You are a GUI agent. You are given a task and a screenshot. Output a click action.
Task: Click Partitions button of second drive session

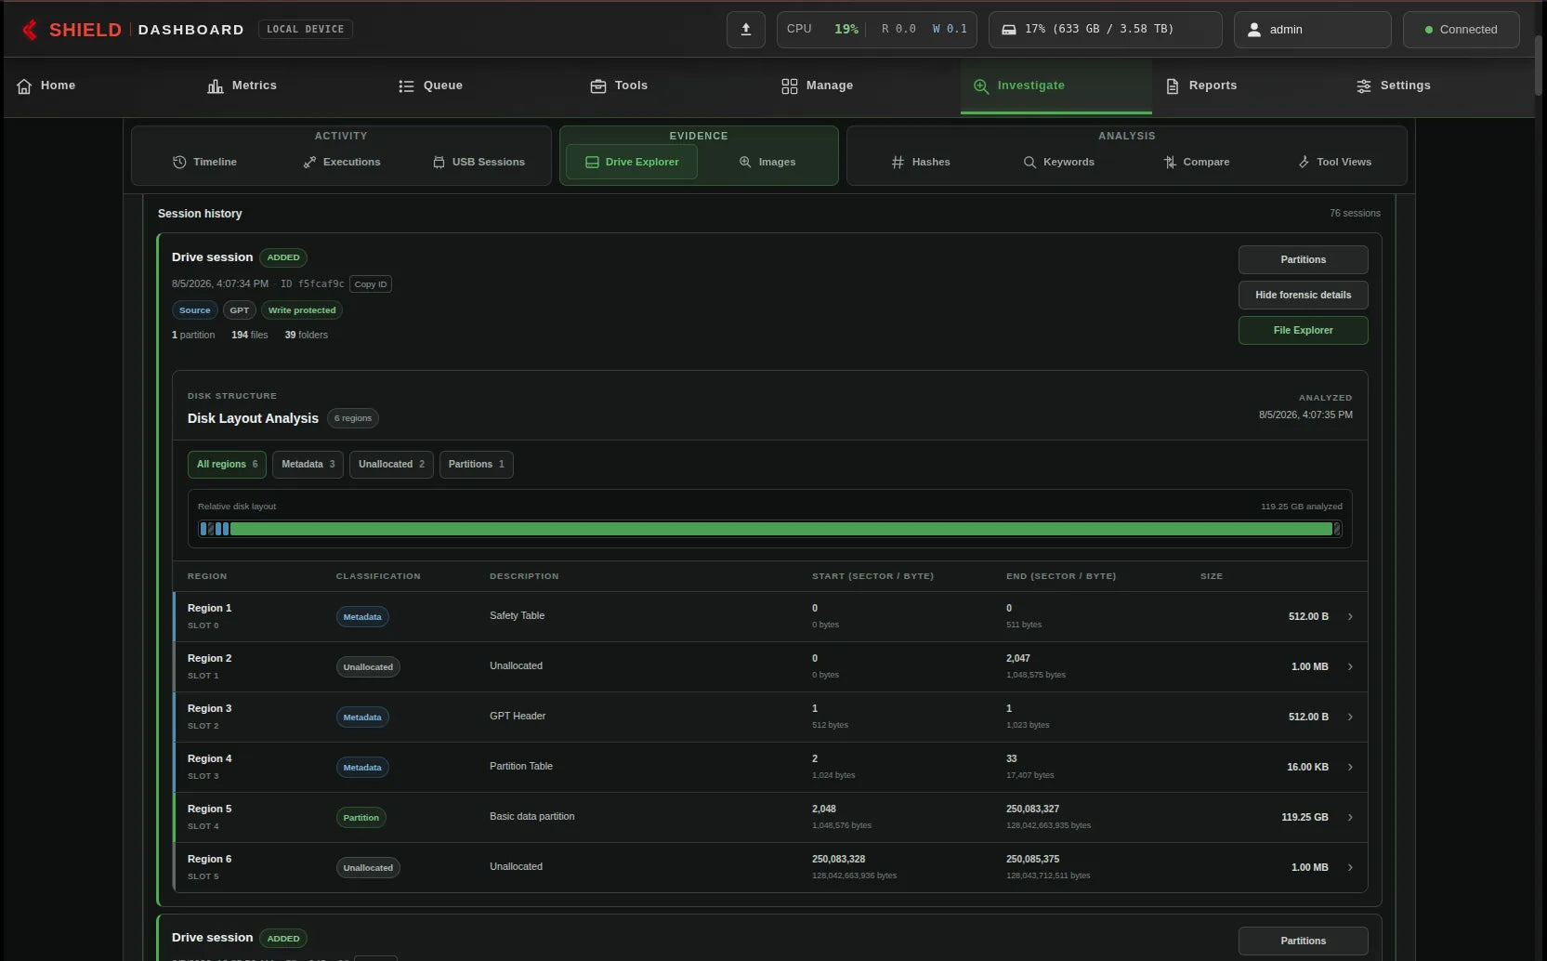click(1303, 941)
